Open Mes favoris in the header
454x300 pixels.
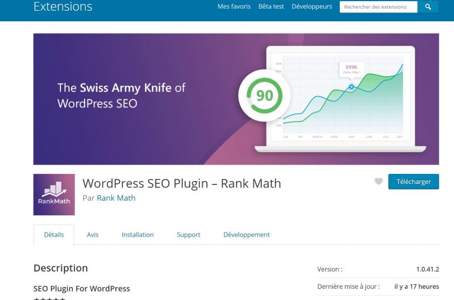click(x=234, y=7)
